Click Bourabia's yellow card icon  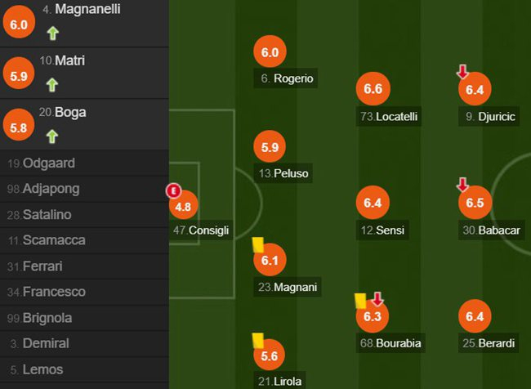click(359, 300)
